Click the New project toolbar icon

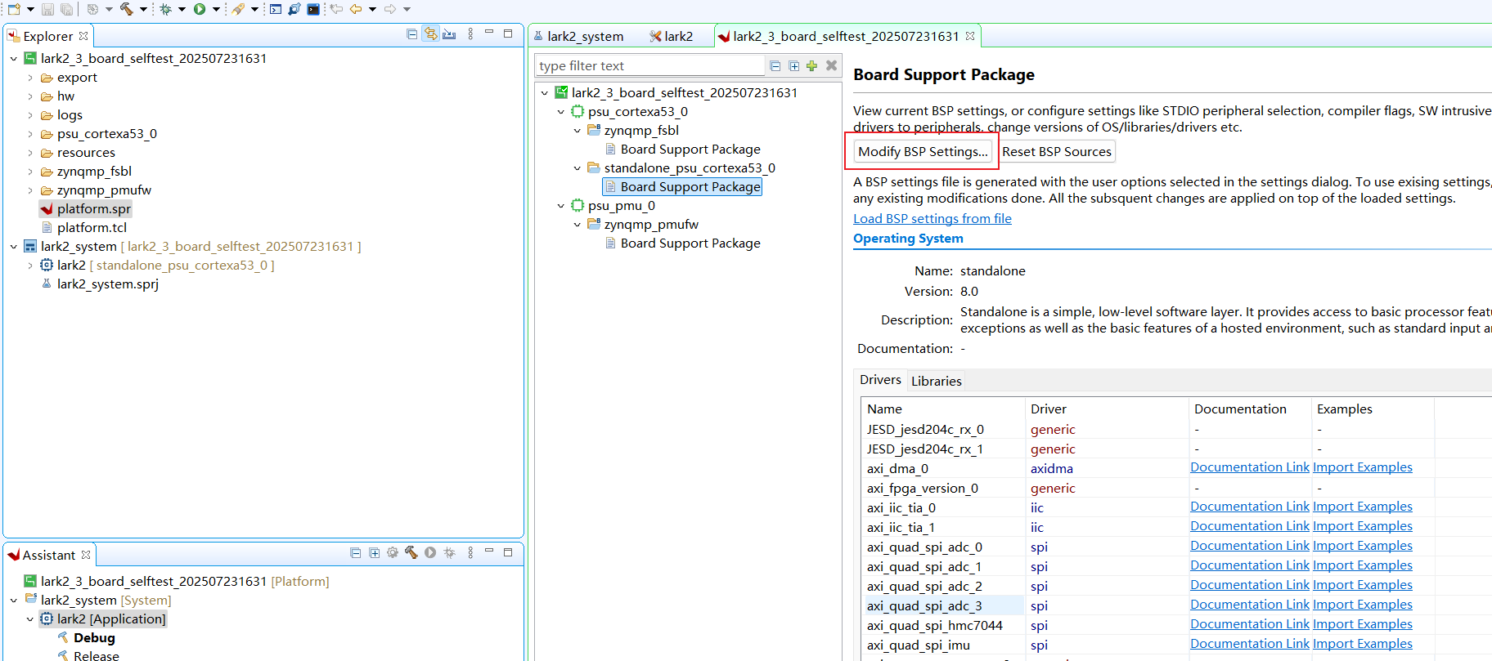(14, 9)
